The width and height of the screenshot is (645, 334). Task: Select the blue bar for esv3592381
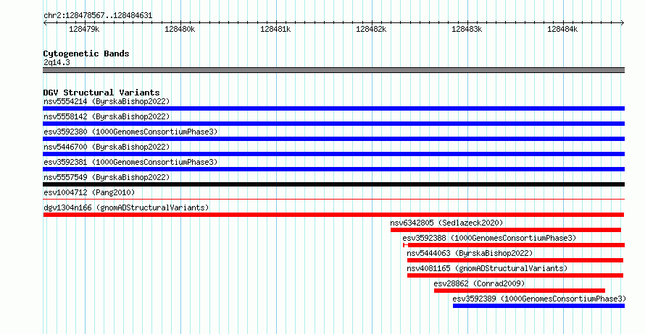coord(333,169)
